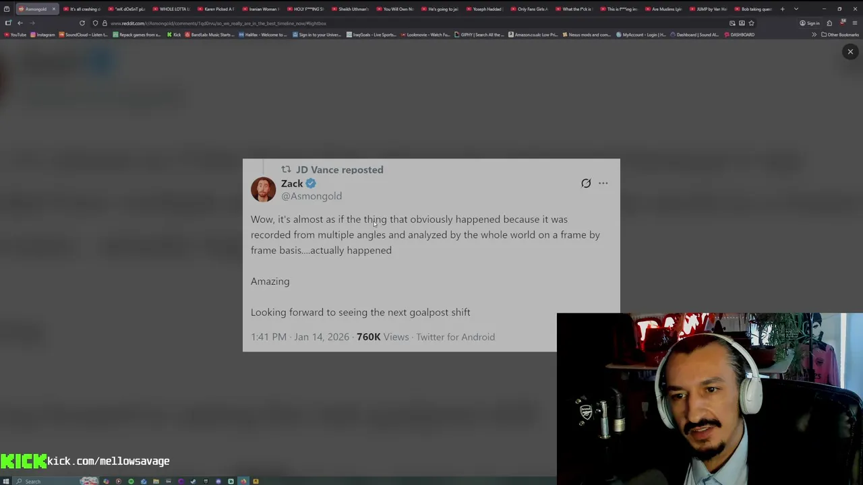Open the DASHBOARD bookmark
The height and width of the screenshot is (485, 863).
(x=739, y=34)
